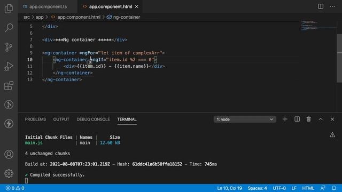Image resolution: width=342 pixels, height=192 pixels.
Task: Click the terminal warning triangle icon
Action: tap(332, 135)
